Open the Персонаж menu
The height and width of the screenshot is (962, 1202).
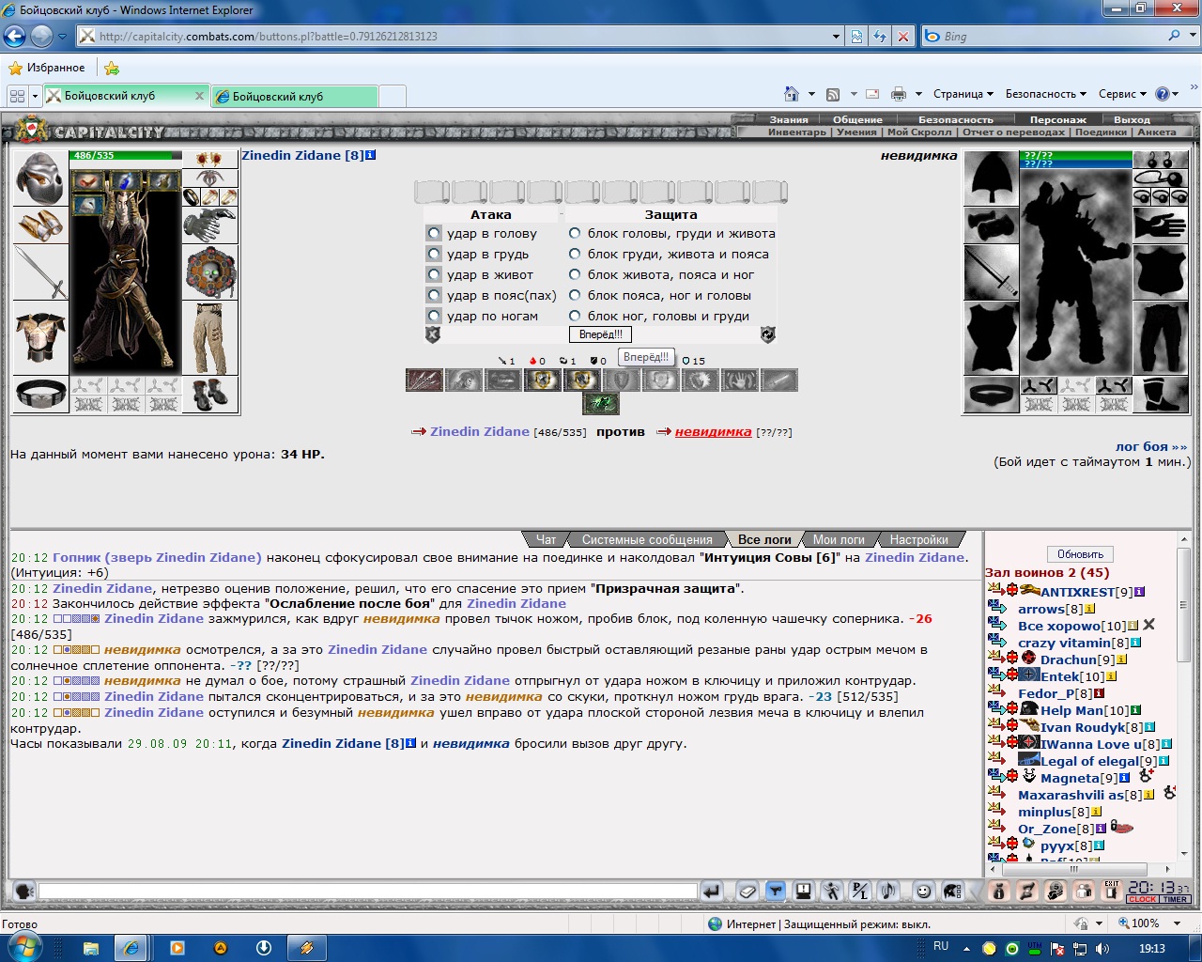(1057, 119)
